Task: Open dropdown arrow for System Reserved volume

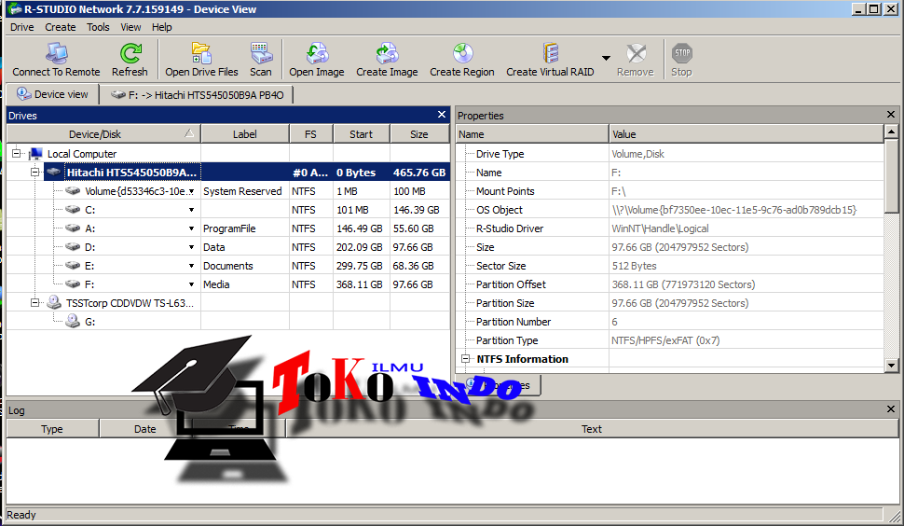Action: point(191,191)
